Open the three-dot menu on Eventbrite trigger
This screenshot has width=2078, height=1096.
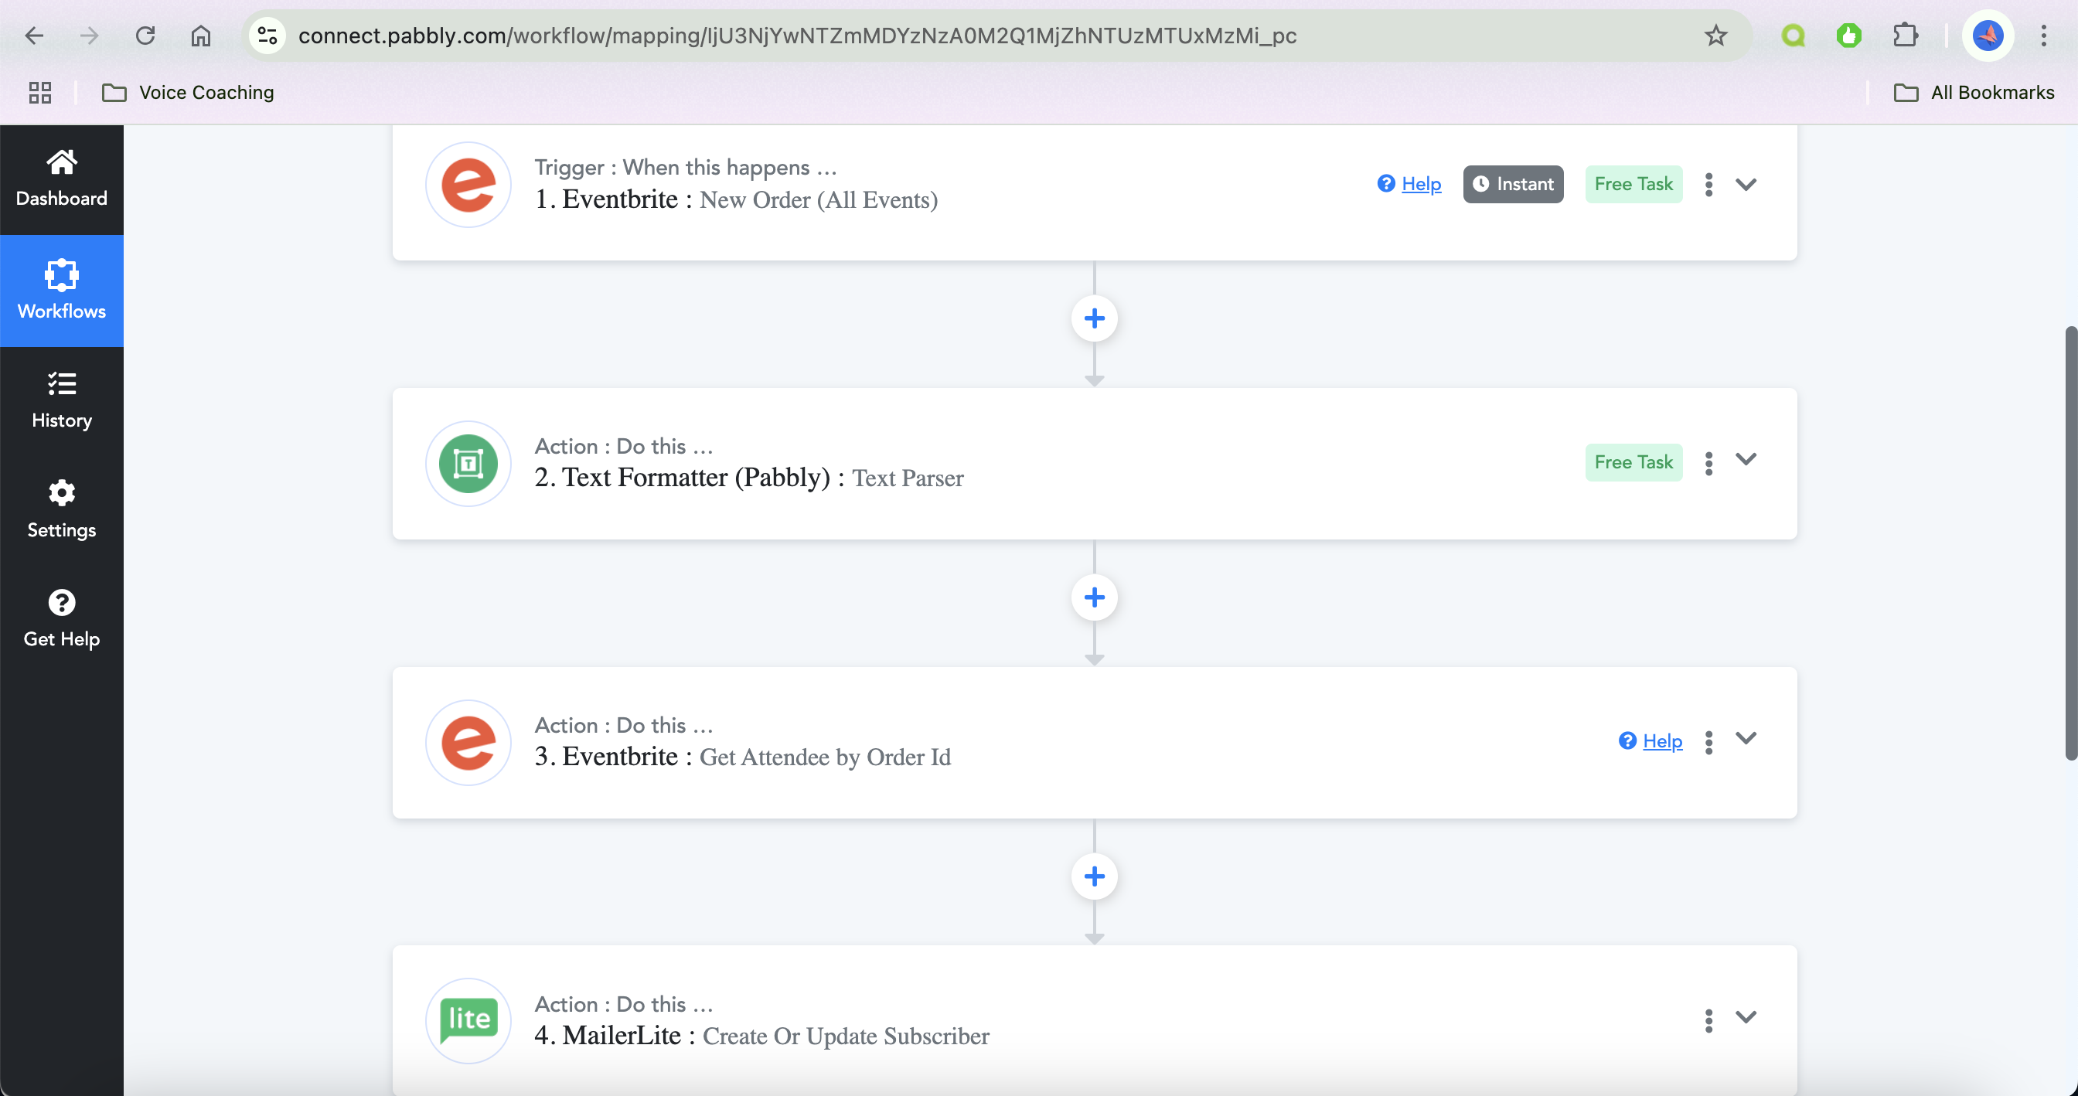1708,185
